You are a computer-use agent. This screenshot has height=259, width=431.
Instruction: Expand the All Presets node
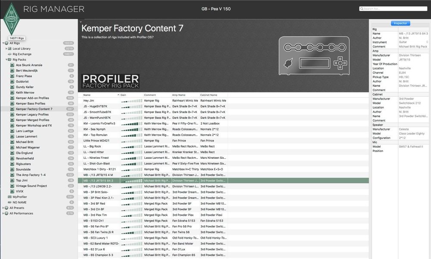[3, 208]
